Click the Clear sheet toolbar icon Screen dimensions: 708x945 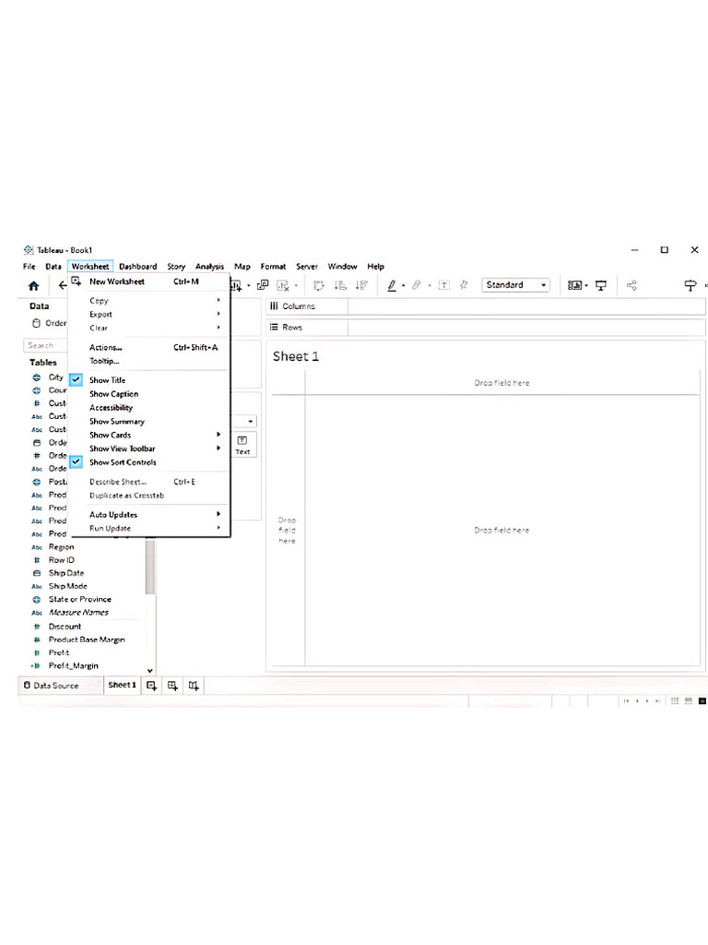(x=283, y=286)
